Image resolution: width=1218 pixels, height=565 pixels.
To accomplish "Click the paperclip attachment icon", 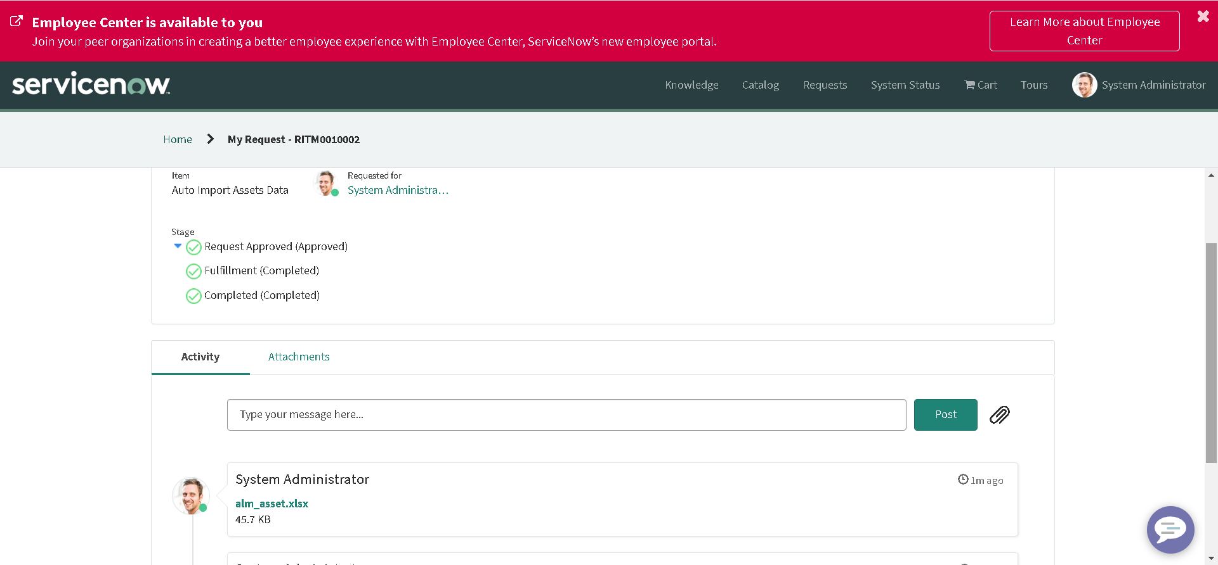I will 1000,415.
